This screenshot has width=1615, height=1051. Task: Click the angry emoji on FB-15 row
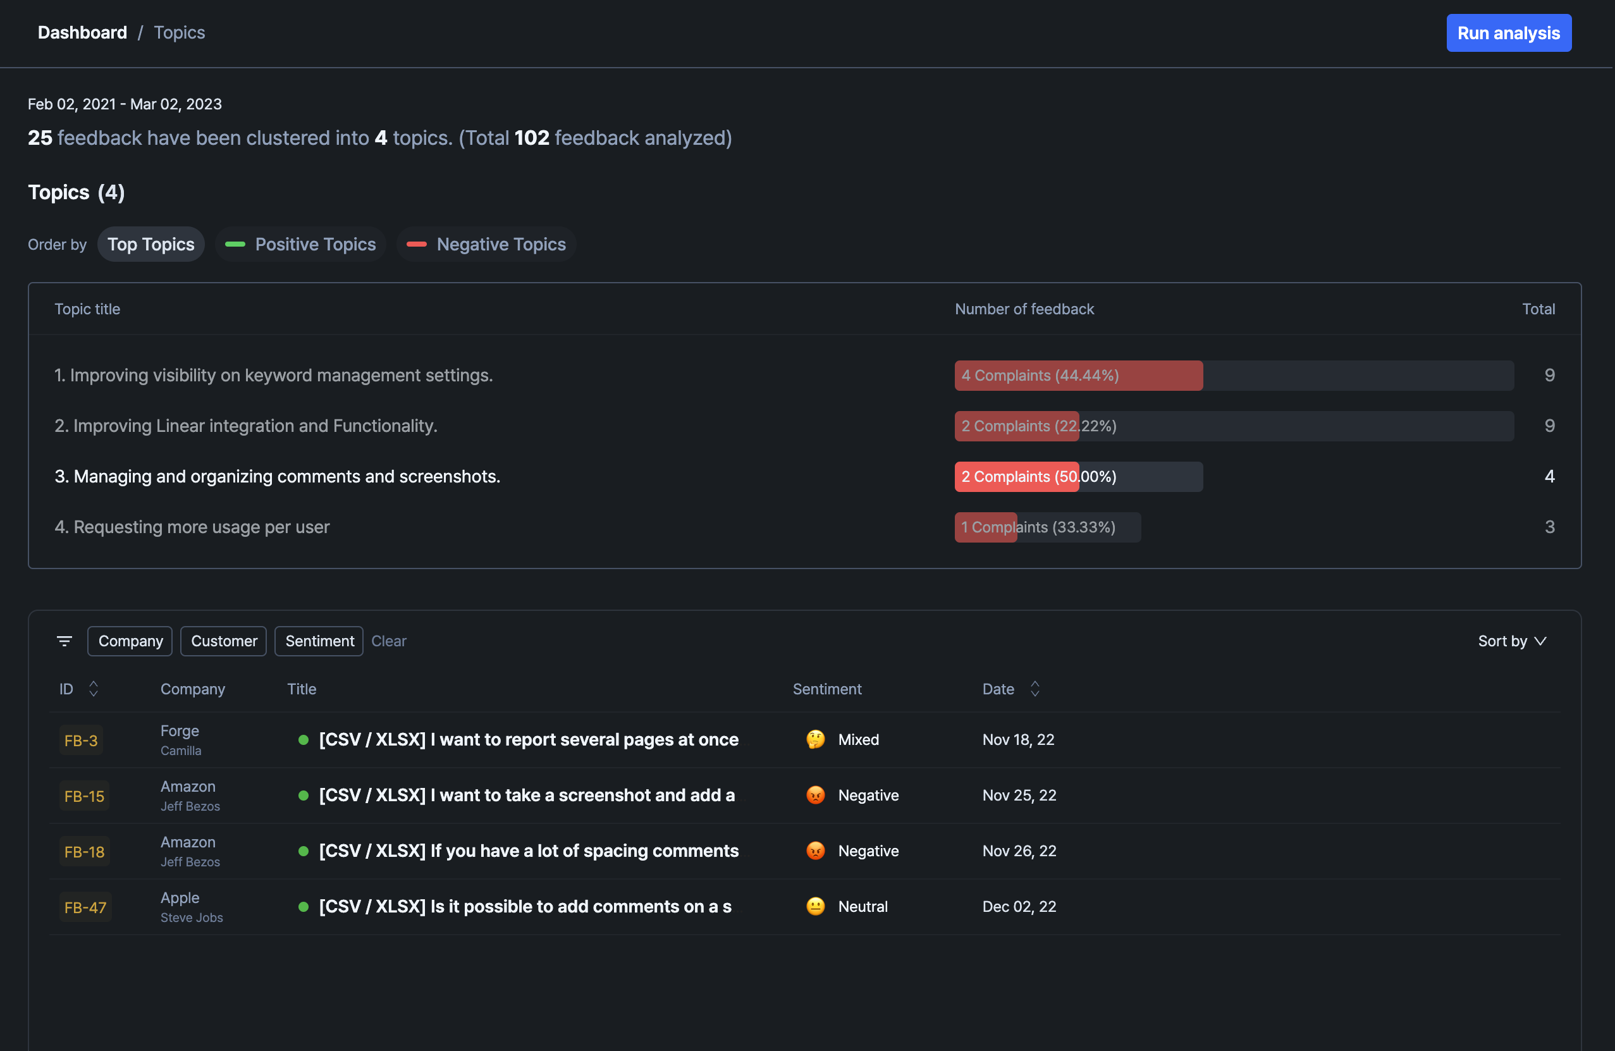(815, 795)
